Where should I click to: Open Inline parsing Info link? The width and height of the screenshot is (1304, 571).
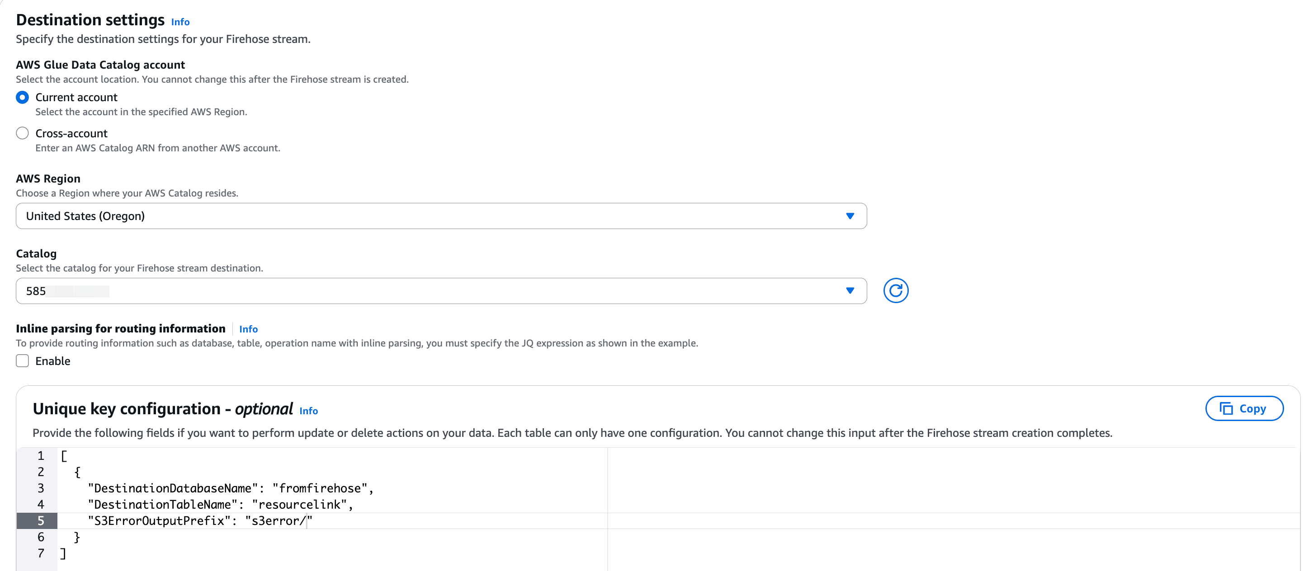pos(248,329)
